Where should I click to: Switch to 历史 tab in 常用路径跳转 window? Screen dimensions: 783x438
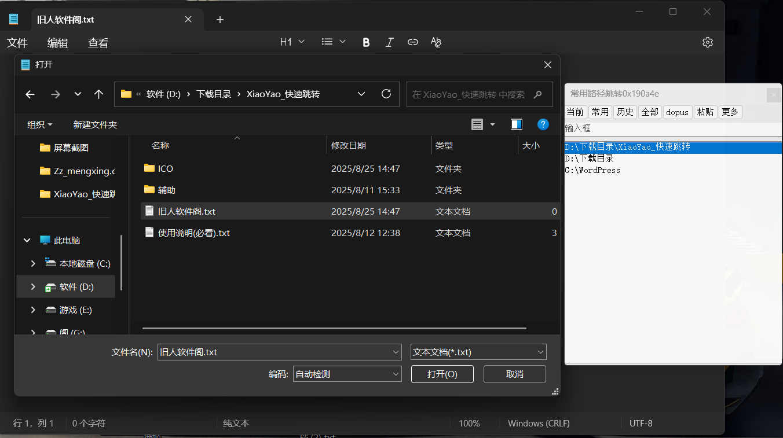(x=625, y=112)
